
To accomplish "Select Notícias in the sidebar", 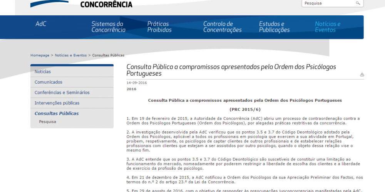I will (x=72, y=72).
